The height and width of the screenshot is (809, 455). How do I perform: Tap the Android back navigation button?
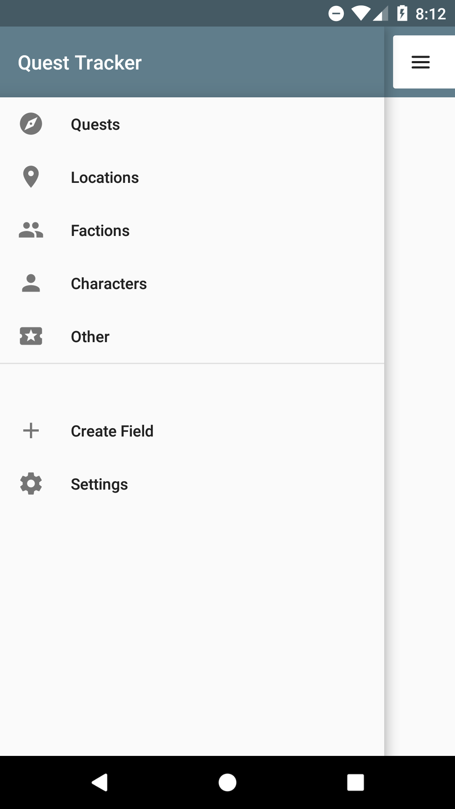click(100, 782)
